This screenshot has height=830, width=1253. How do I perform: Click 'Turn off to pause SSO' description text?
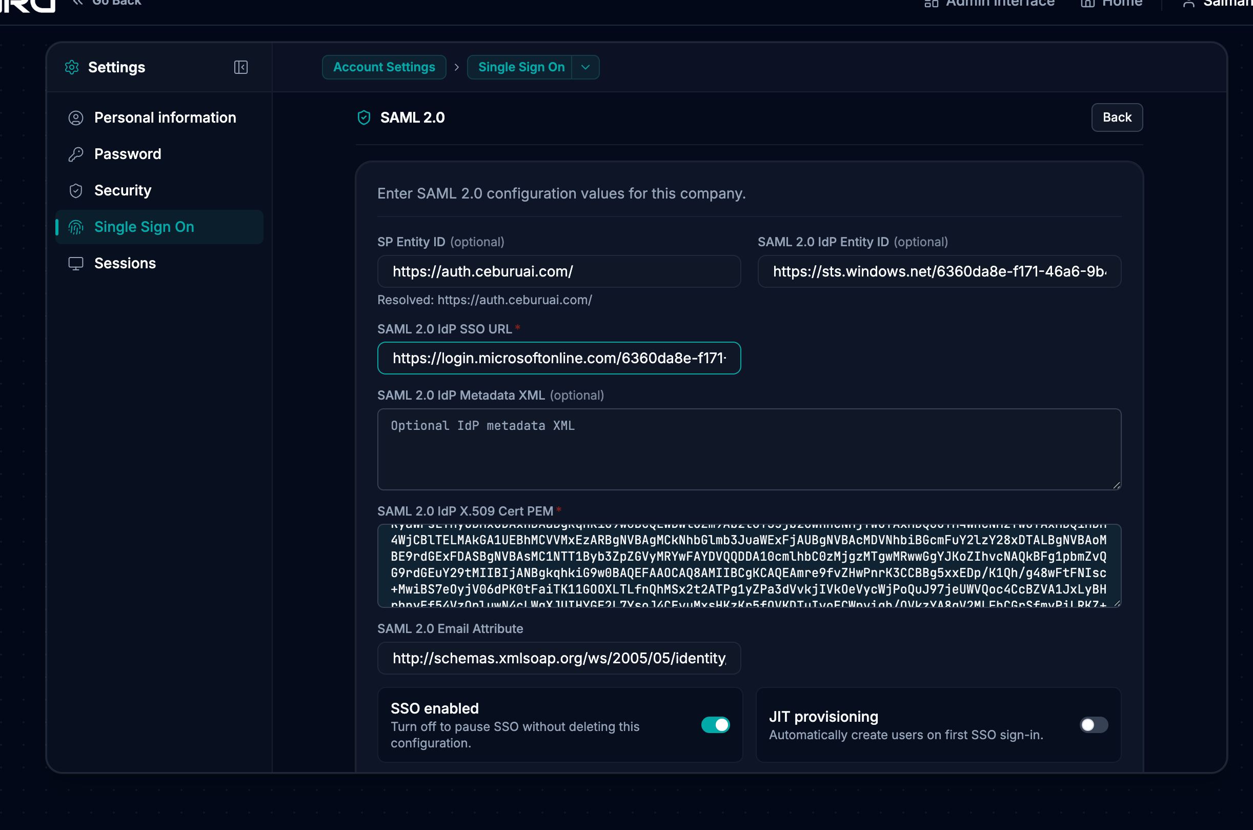[515, 735]
